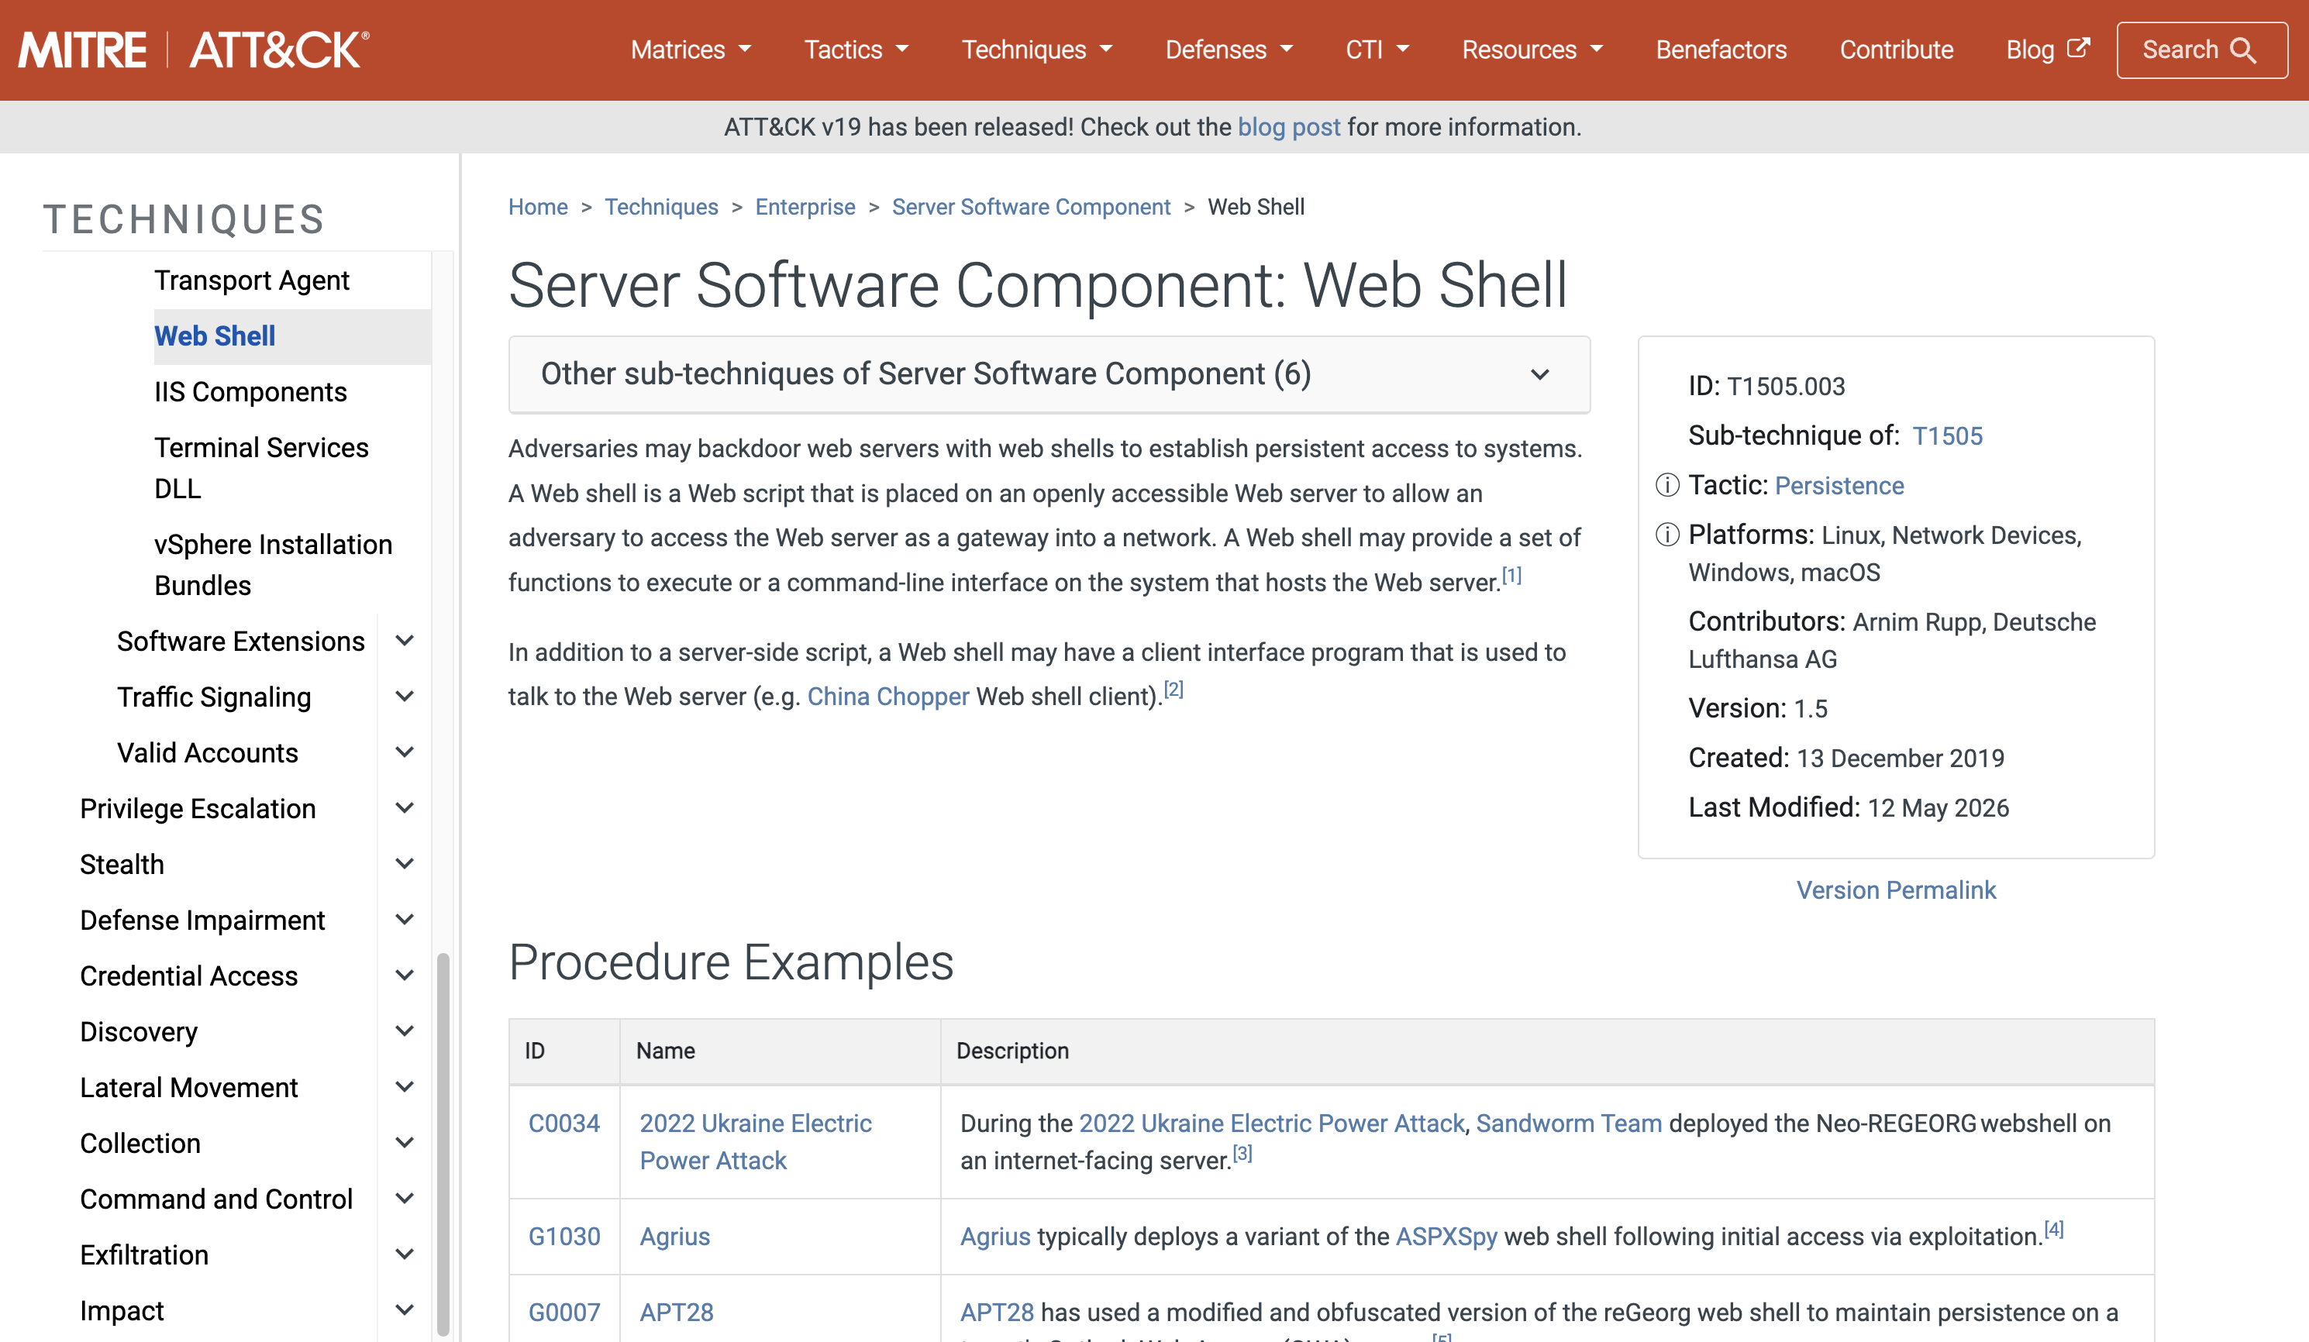The image size is (2309, 1342).
Task: Go to Enterprise breadcrumb
Action: pyautogui.click(x=805, y=207)
